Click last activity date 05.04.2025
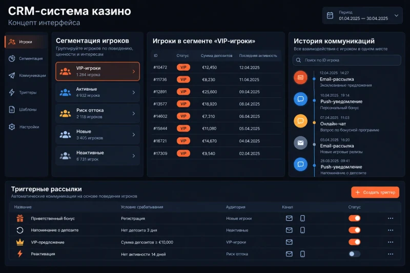 click(x=250, y=129)
